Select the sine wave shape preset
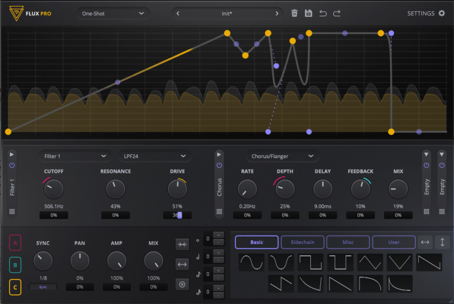 [251, 262]
